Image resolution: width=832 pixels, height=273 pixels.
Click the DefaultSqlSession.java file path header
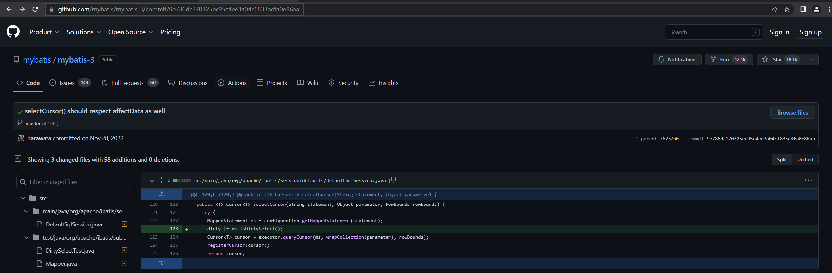[290, 180]
